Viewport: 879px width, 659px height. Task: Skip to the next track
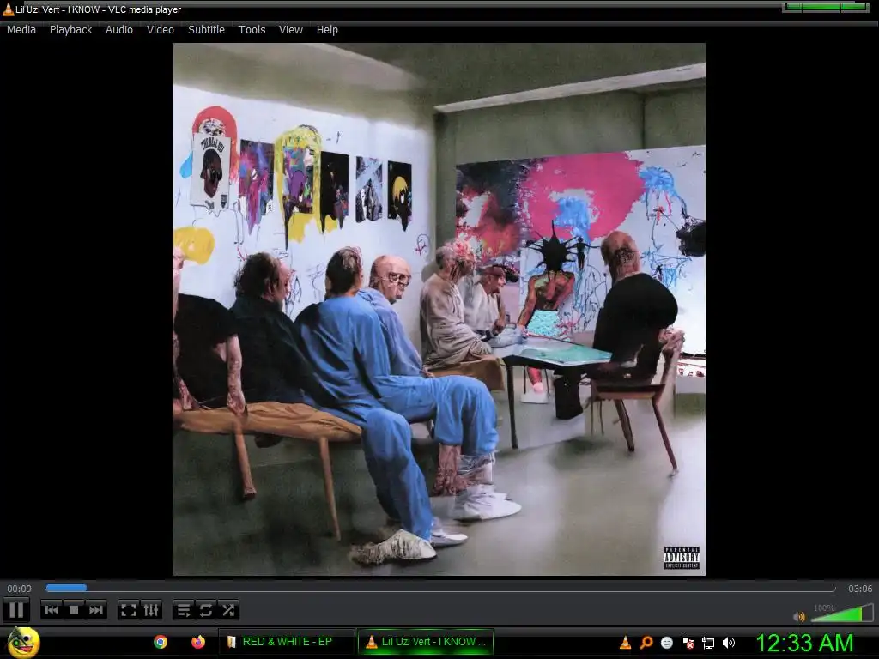point(96,610)
